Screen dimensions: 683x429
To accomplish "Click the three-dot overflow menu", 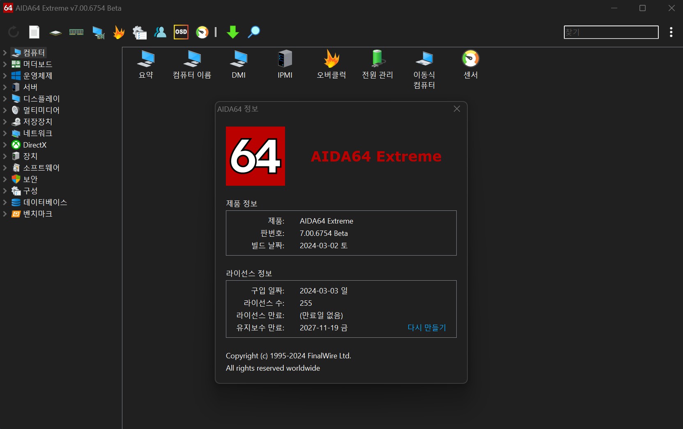I will tap(671, 32).
